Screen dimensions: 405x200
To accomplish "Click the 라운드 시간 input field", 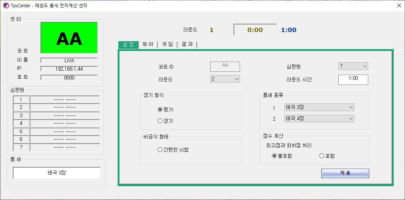I will [x=353, y=79].
